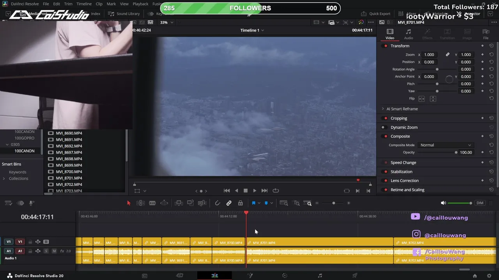Click the Flip horizontal button in Transform
Screen dimensions: 499x280
421,99
